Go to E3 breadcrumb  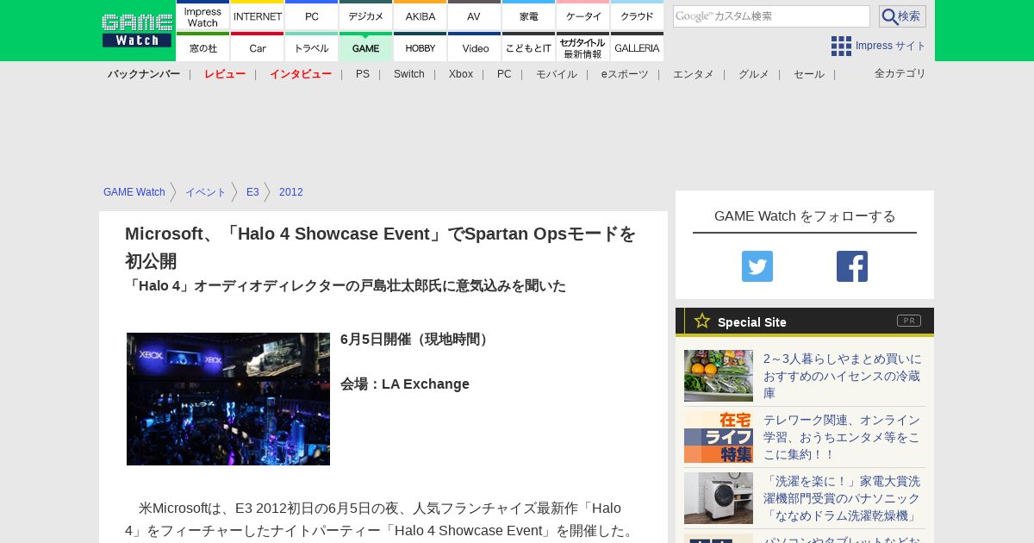[x=252, y=192]
